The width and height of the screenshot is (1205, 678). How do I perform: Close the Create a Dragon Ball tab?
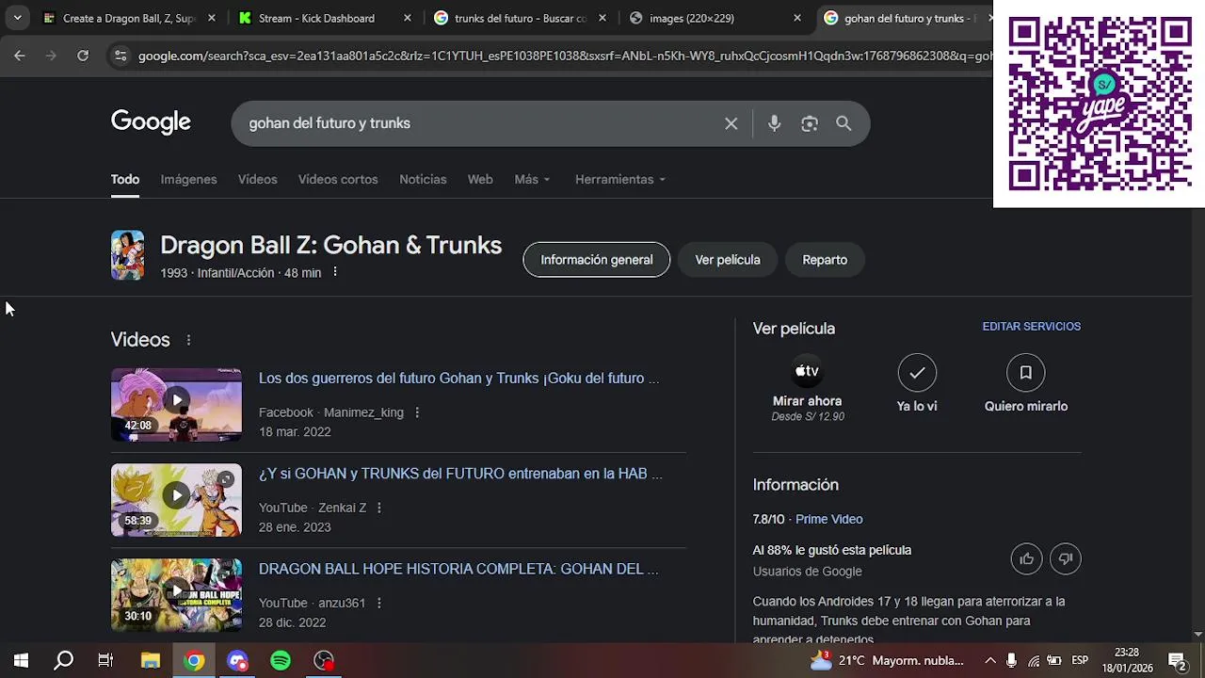tap(211, 18)
